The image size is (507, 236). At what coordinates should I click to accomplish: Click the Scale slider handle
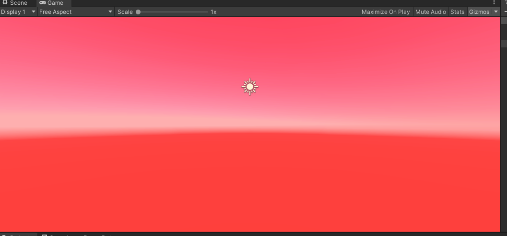coord(138,12)
